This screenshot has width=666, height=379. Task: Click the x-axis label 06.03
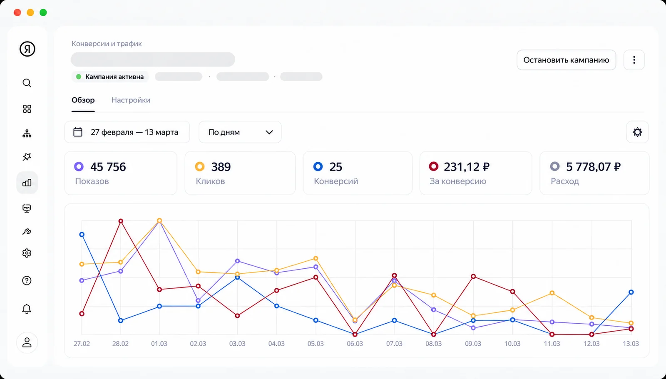(x=355, y=344)
